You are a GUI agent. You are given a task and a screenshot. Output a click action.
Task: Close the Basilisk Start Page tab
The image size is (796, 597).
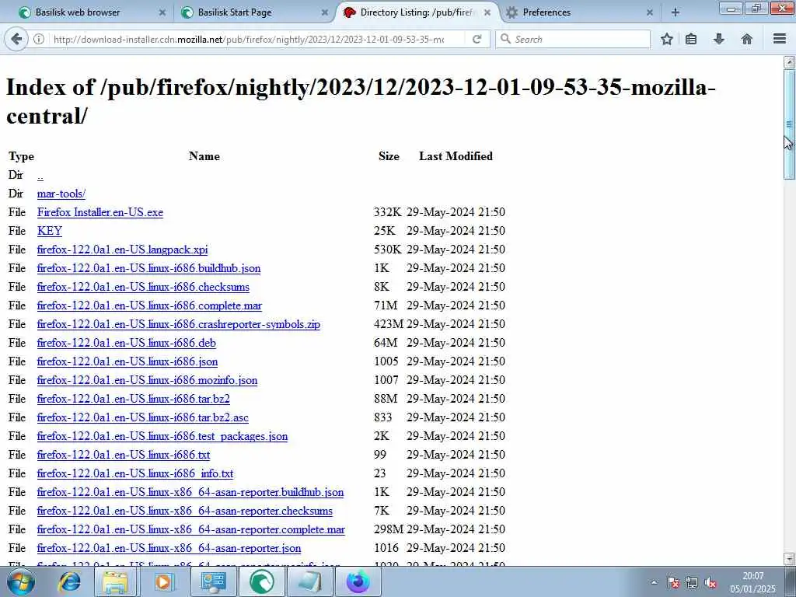tap(325, 12)
